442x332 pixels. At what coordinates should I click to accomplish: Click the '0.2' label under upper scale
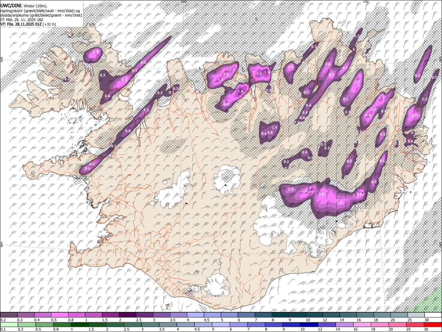click(3, 320)
